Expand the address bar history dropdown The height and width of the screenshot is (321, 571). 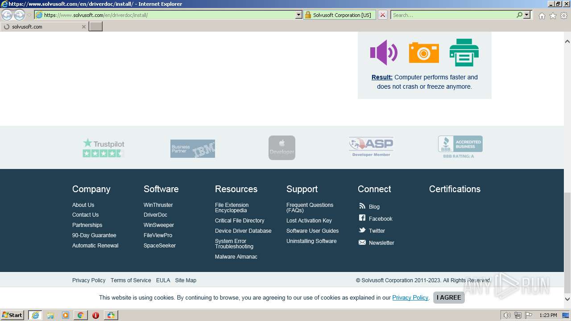coord(299,15)
